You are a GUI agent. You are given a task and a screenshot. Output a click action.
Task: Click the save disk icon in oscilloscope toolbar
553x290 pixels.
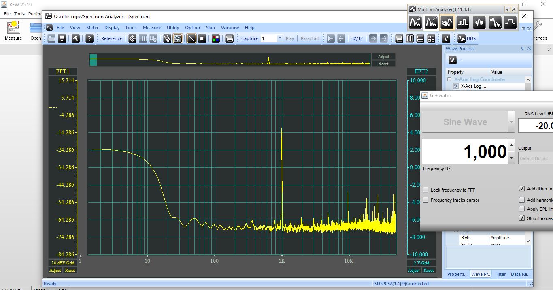pos(62,38)
